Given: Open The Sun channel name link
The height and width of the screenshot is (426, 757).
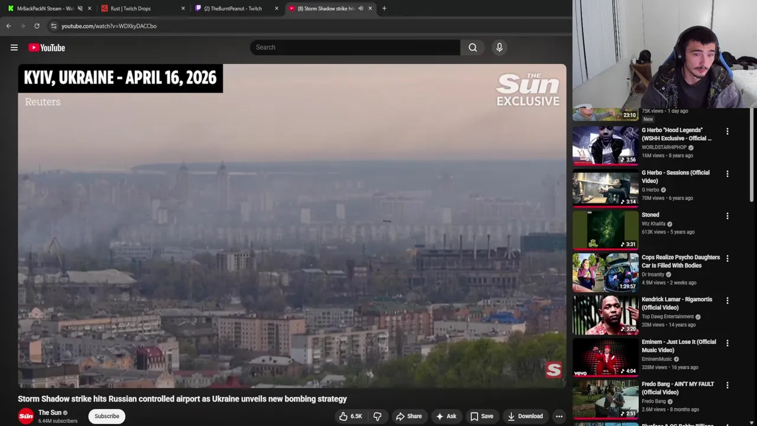Looking at the screenshot, I should point(50,412).
